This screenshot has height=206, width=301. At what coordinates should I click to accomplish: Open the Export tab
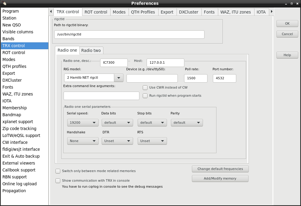tap(167, 12)
